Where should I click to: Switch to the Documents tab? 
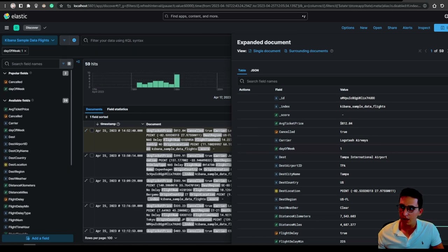(94, 109)
